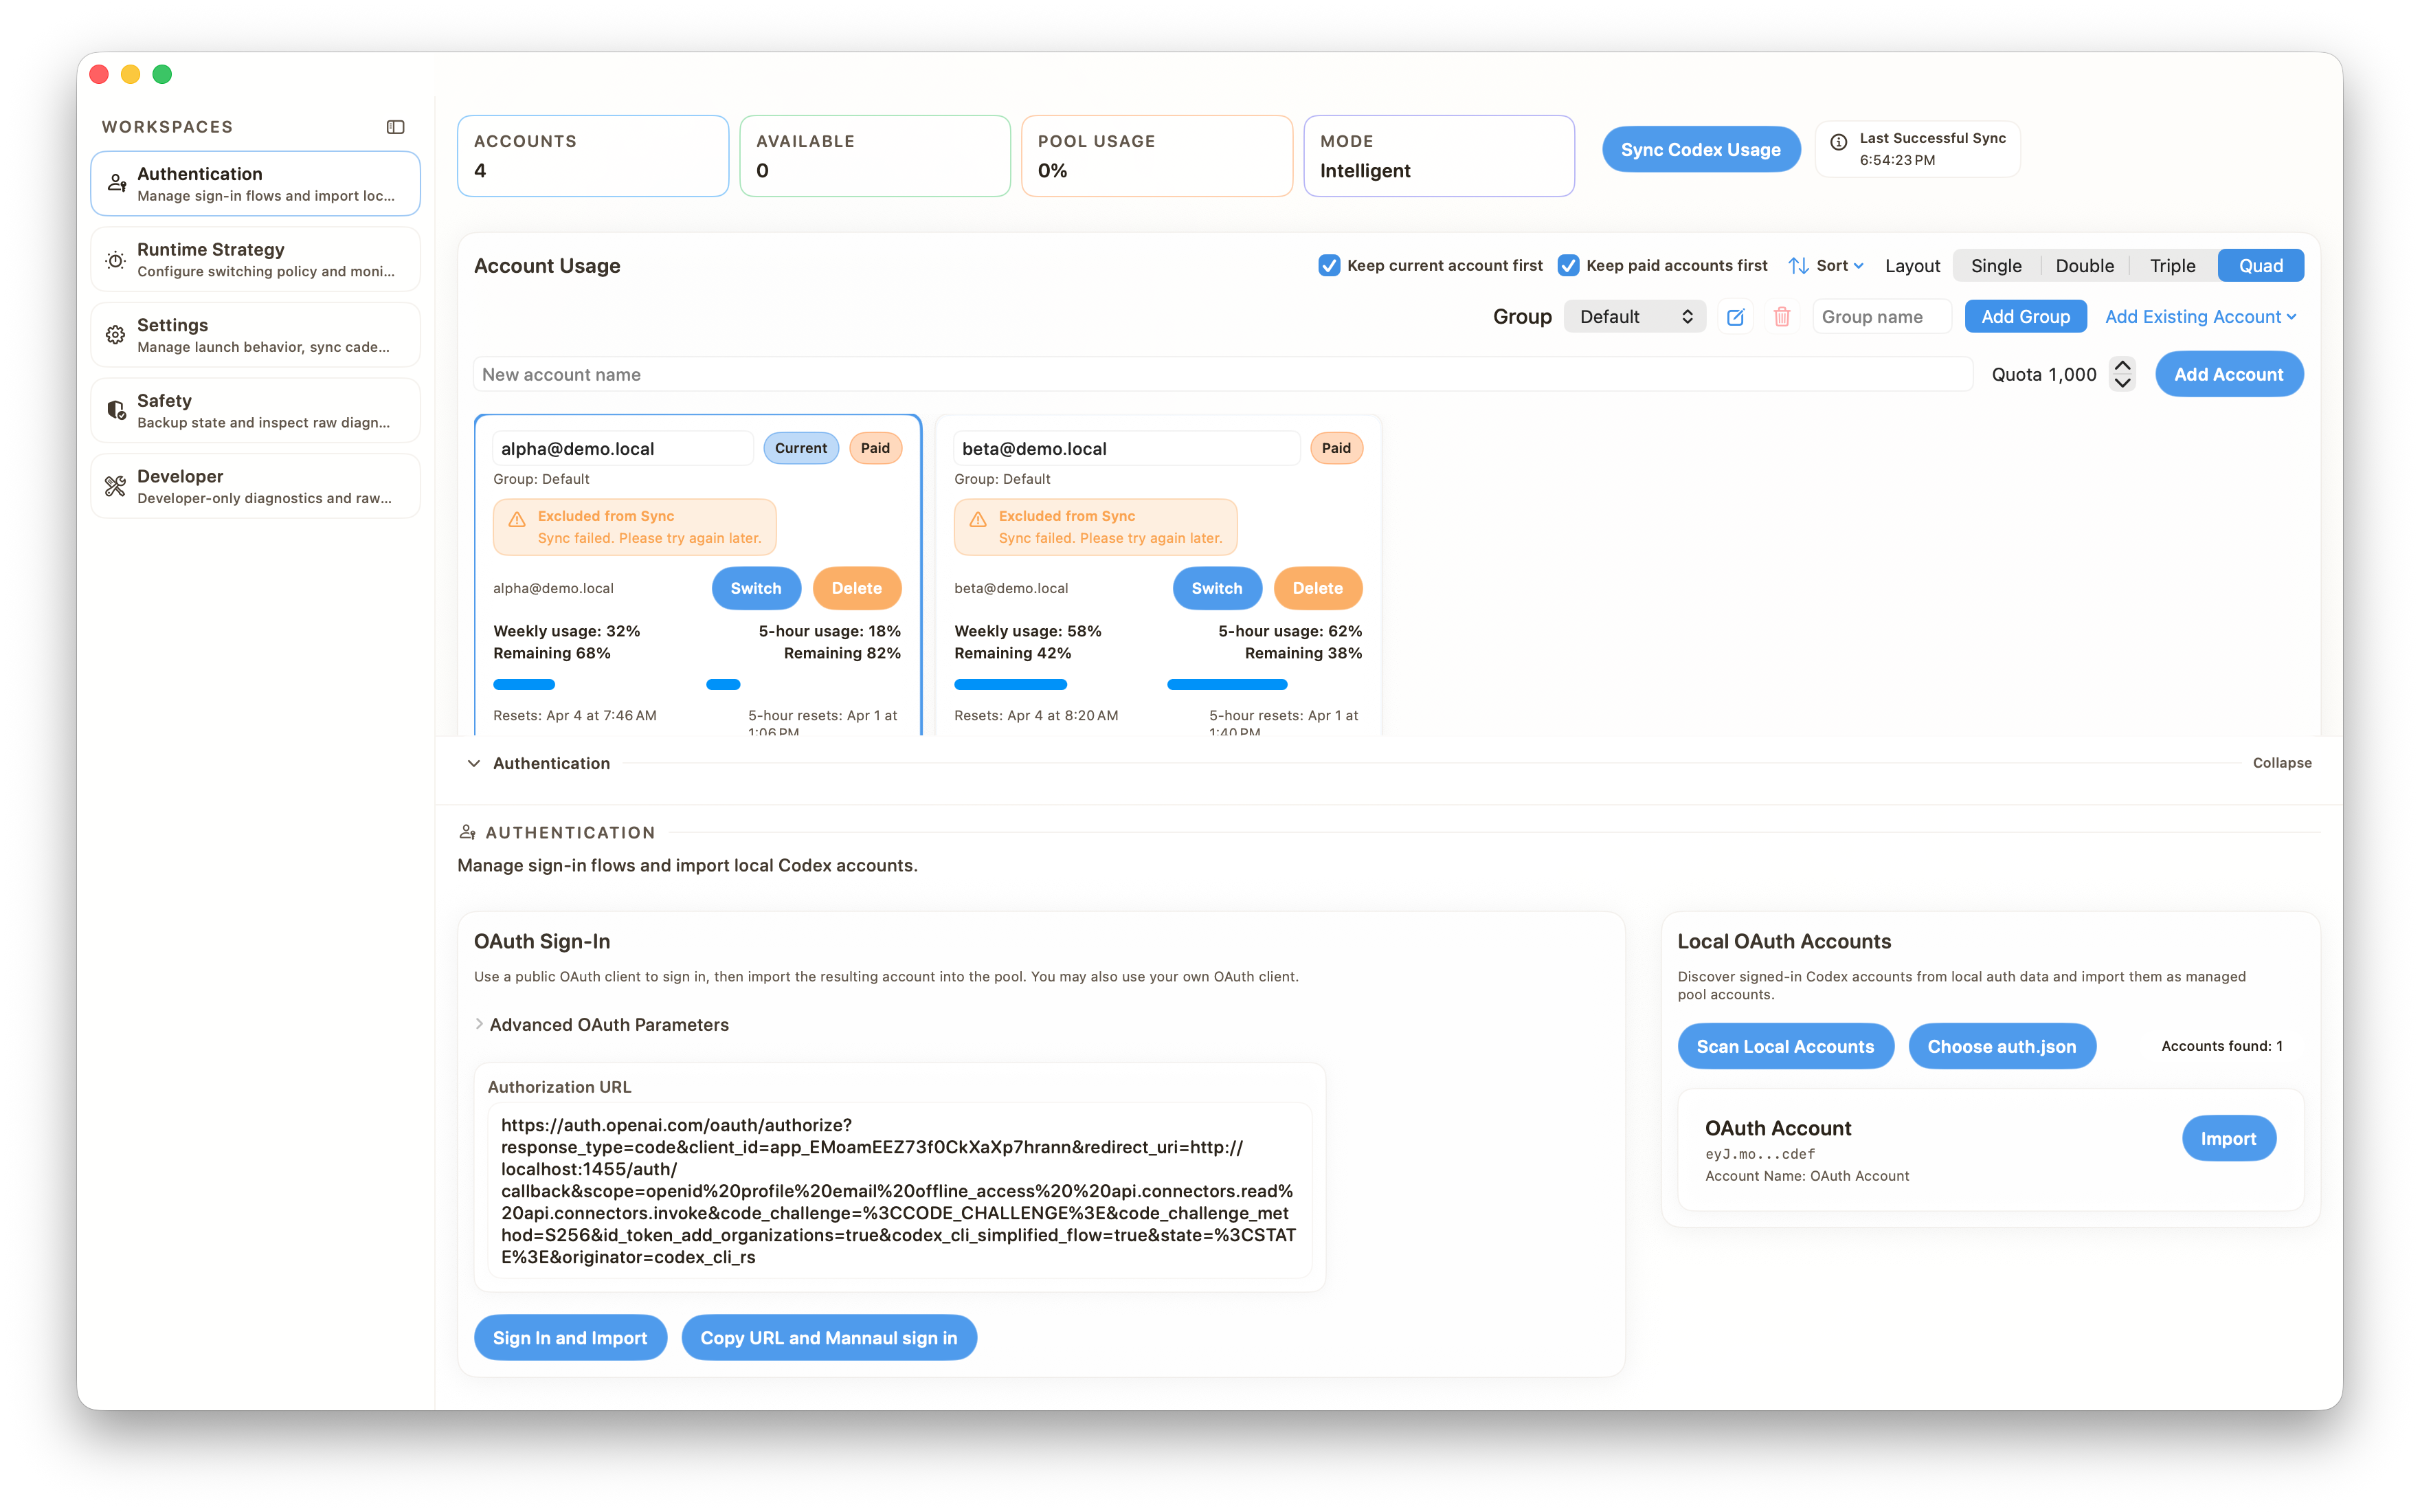Click the Group name field
The image size is (2420, 1512).
[1881, 317]
